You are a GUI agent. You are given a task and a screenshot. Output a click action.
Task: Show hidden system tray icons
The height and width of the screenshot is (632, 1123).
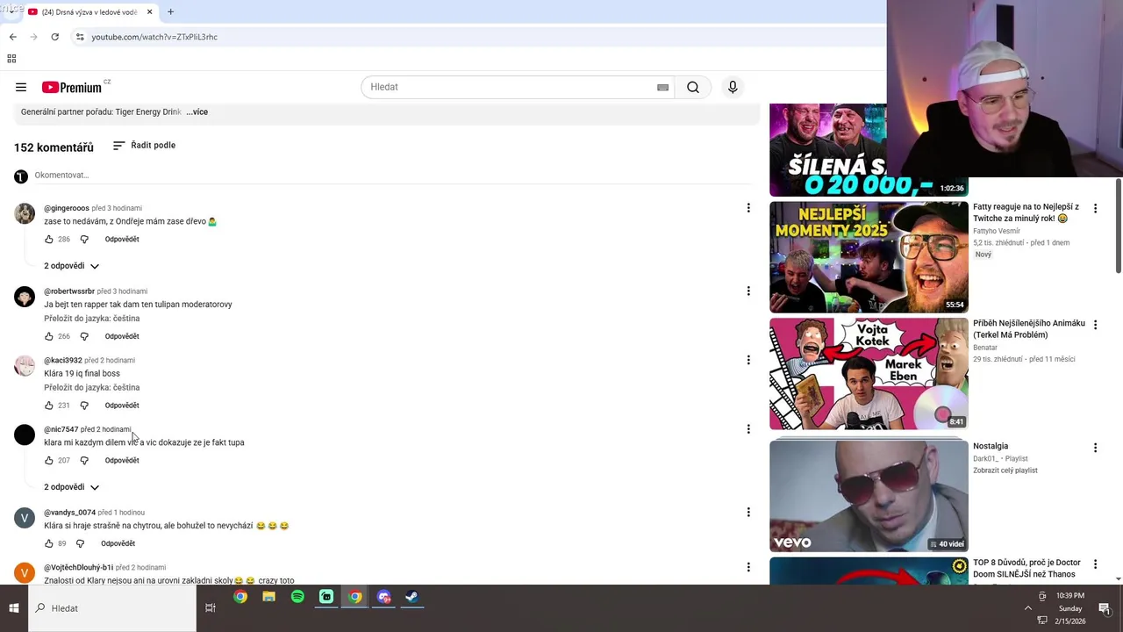pyautogui.click(x=1028, y=607)
